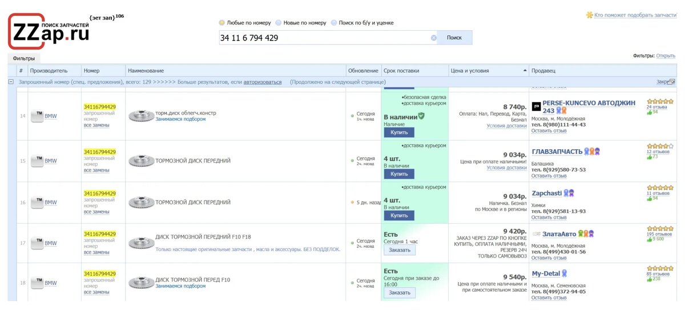
Task: Click the TM brand icon in row 15
Action: (x=37, y=161)
